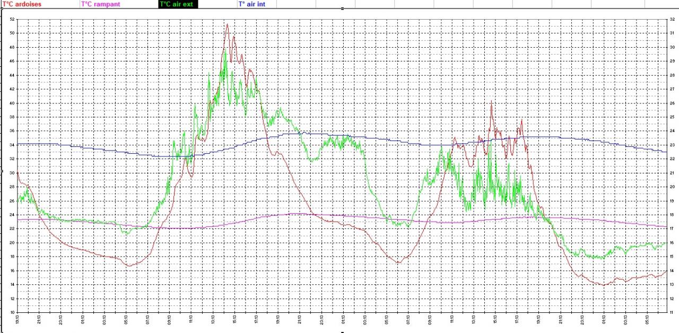Viewport: 679px width, 333px height.
Task: Click value 10 on the left temperature axis
Action: tap(12, 313)
